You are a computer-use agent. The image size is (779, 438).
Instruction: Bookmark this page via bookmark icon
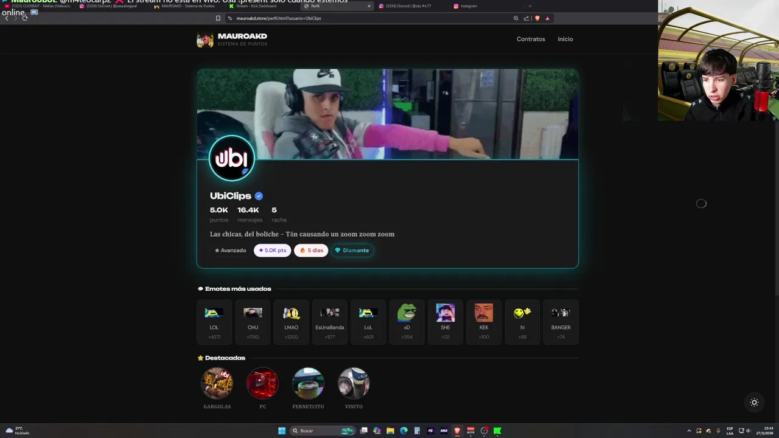point(218,18)
